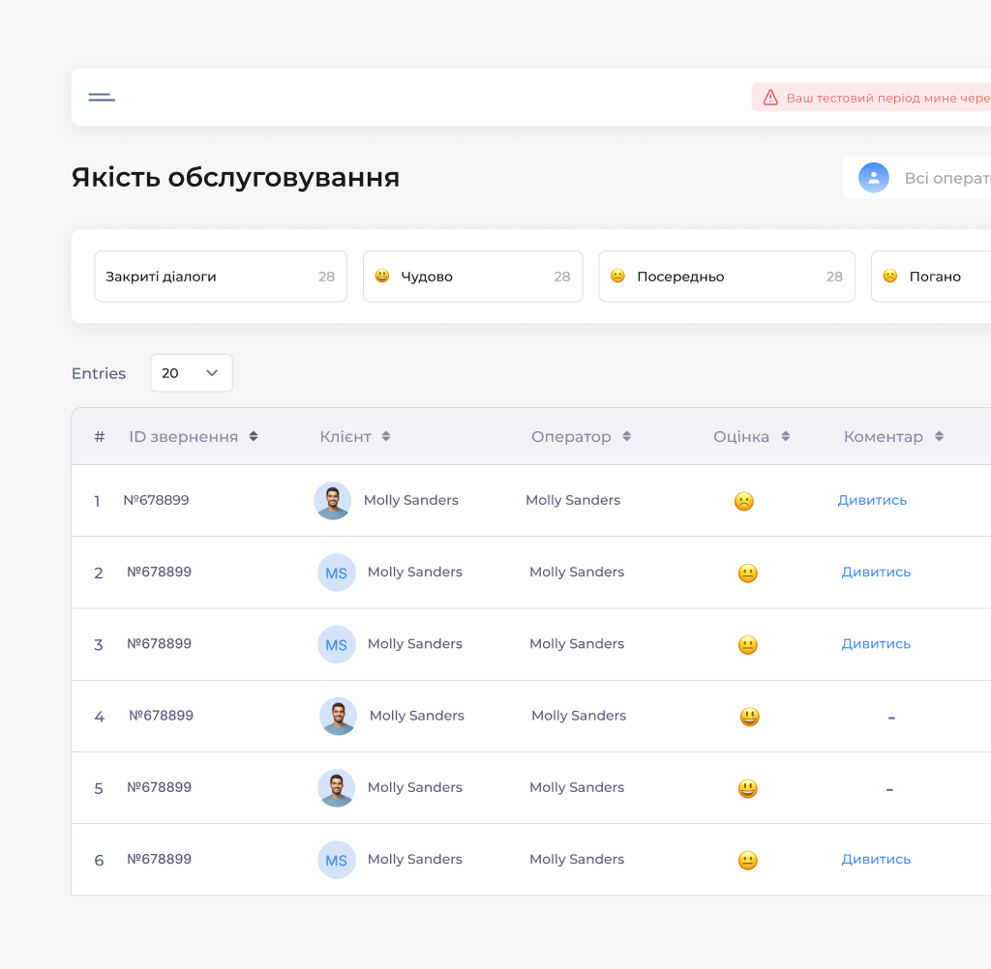Image resolution: width=991 pixels, height=969 pixels.
Task: Click the sad emoji in Погано card
Action: point(890,276)
